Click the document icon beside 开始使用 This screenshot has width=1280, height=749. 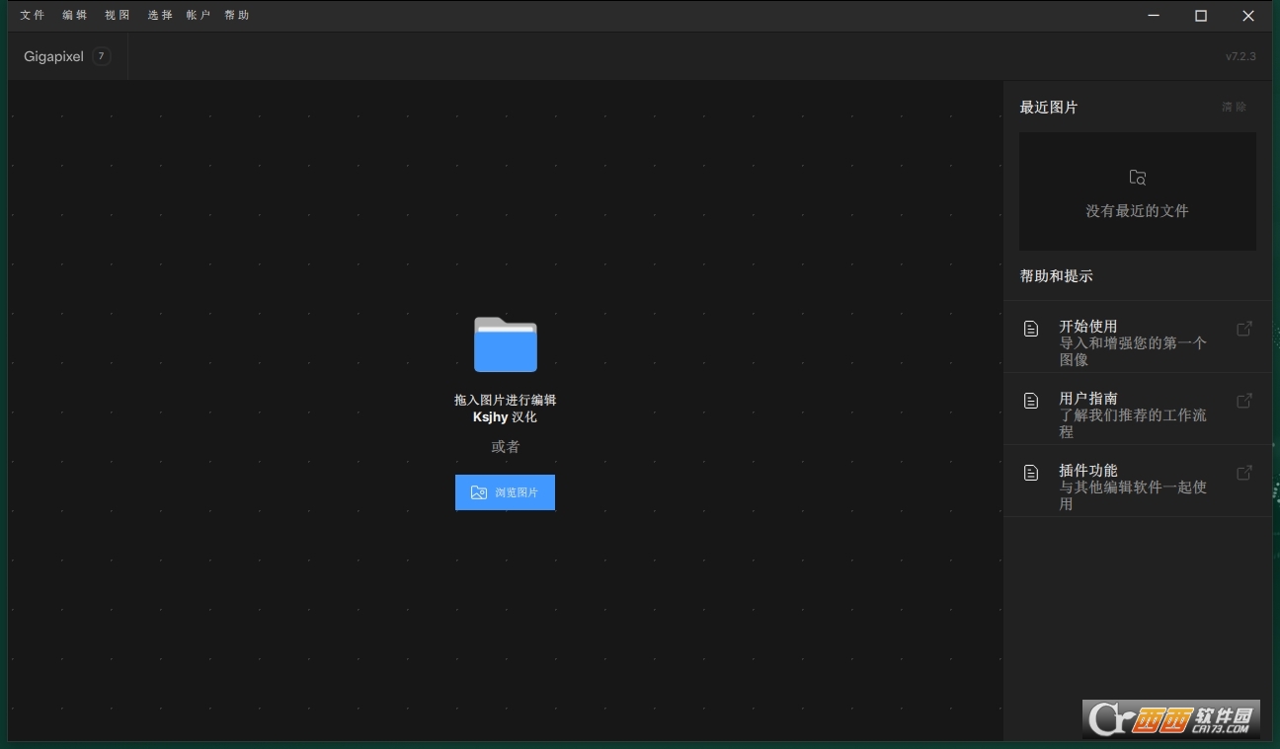[1031, 329]
